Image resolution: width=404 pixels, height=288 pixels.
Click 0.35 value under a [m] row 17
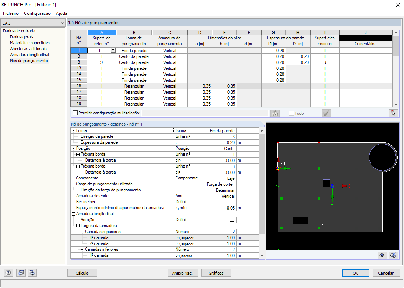200,92
